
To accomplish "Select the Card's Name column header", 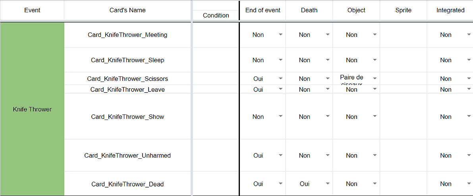I will 127,10.
